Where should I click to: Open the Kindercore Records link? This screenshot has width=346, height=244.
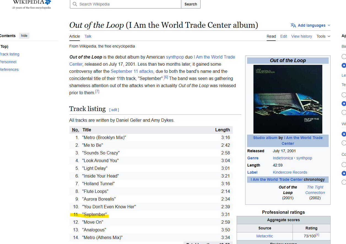[290, 172]
